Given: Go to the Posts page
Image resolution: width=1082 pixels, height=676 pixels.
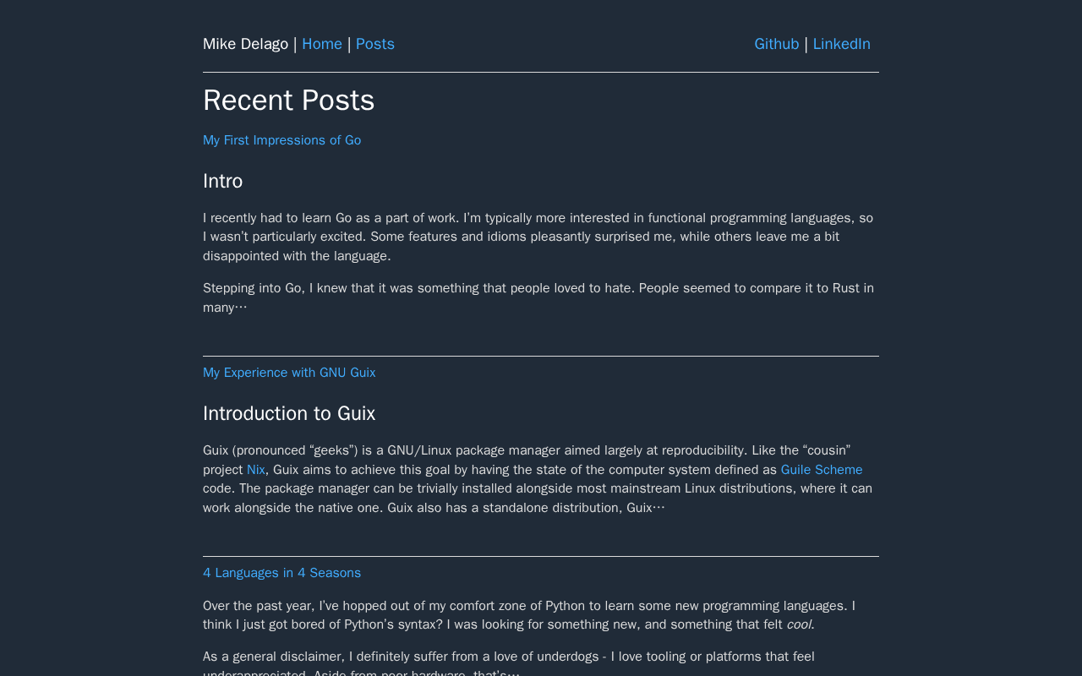Looking at the screenshot, I should (x=375, y=44).
